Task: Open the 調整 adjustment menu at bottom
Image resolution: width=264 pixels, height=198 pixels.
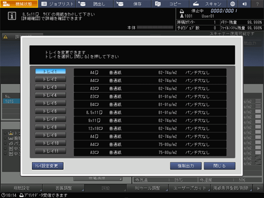Action: [x=106, y=188]
